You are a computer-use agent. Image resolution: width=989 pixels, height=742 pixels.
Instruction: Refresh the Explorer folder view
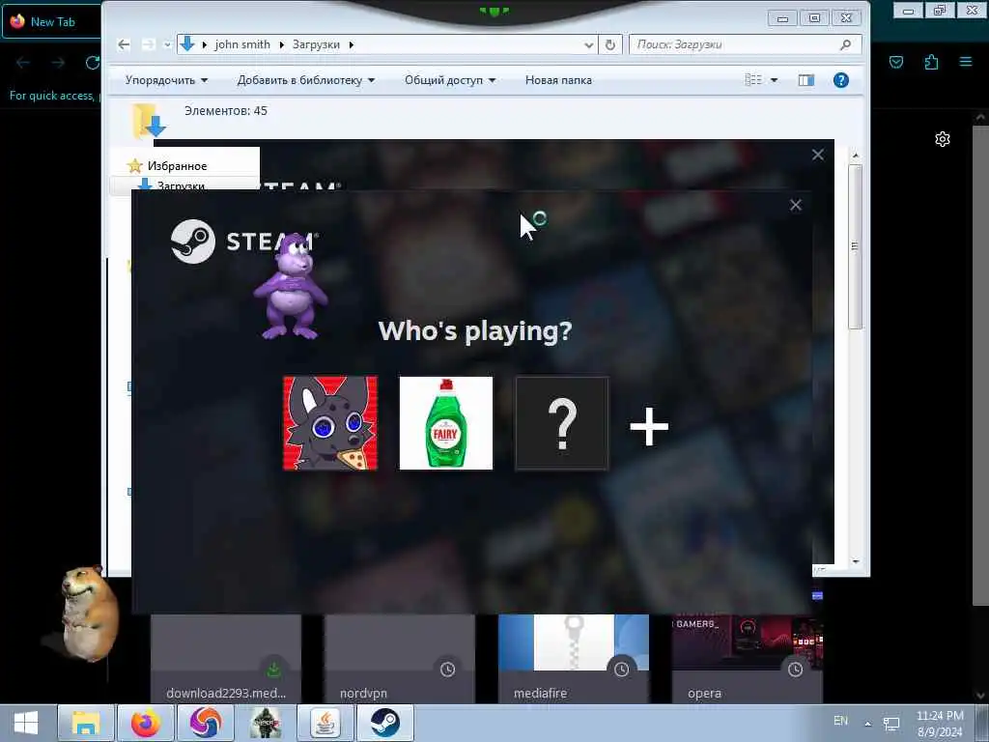click(x=610, y=44)
